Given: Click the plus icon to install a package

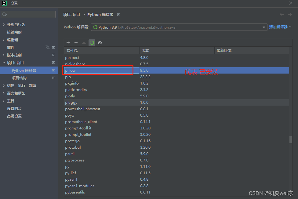Looking at the screenshot, I should pyautogui.click(x=68, y=43).
